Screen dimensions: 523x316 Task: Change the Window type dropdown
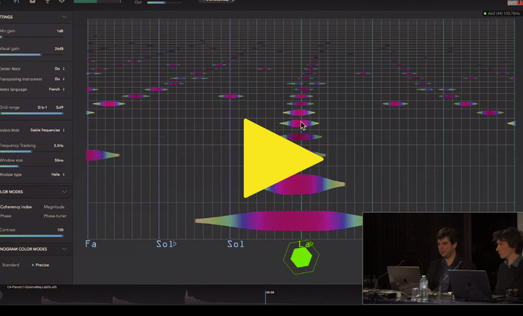[58, 174]
